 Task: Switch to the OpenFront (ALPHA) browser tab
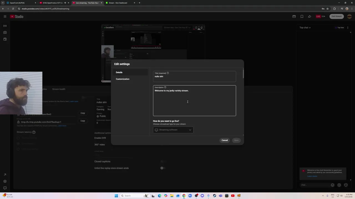[x=22, y=3]
